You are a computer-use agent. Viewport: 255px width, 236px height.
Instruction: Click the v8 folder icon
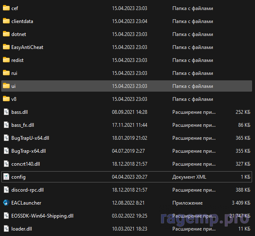coord(6,99)
